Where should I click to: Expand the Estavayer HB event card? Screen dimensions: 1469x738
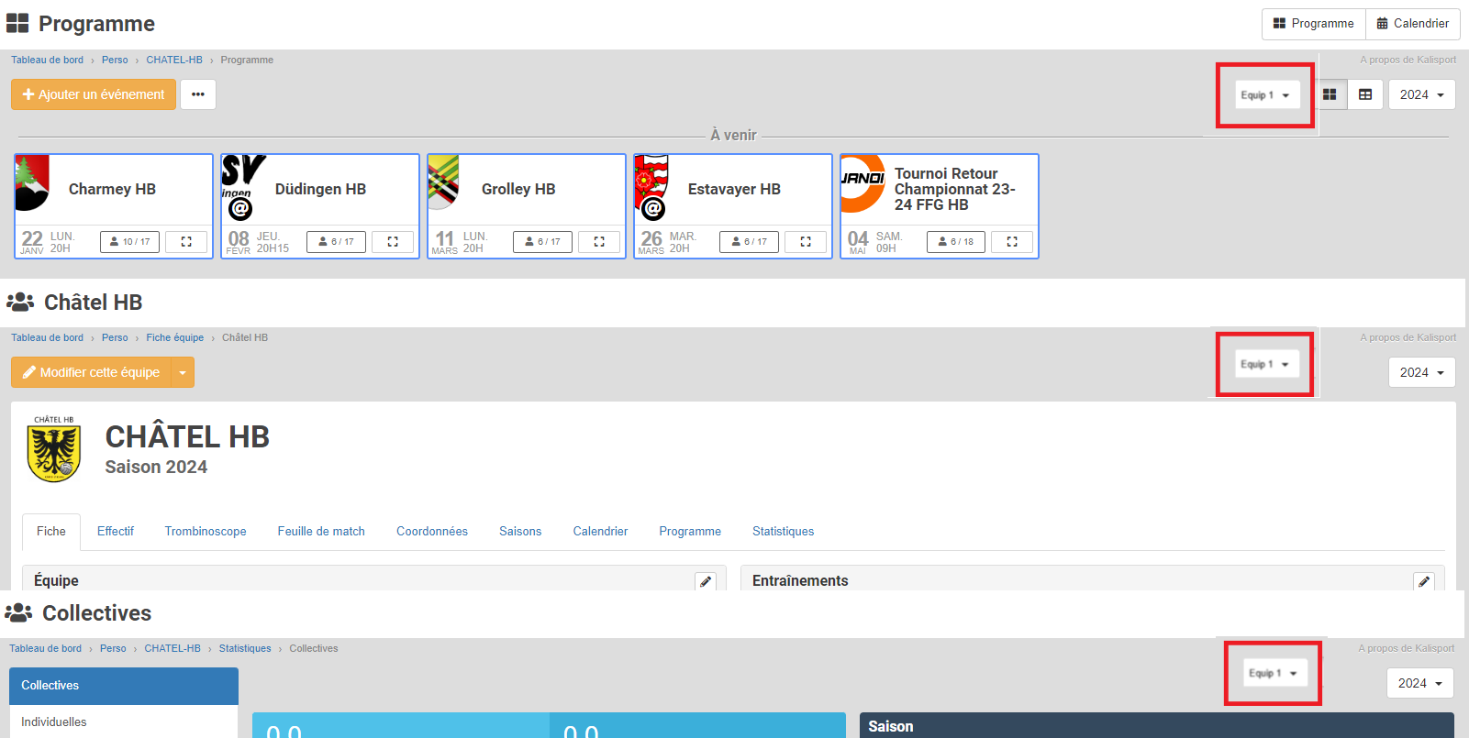tap(806, 242)
